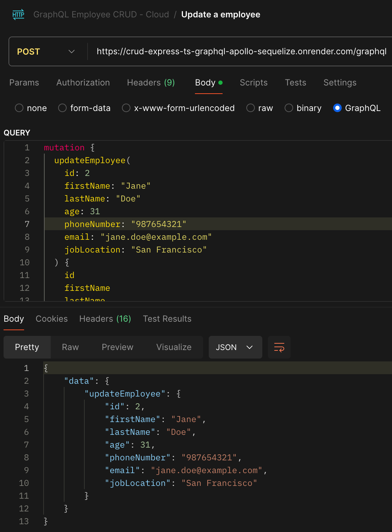Click the "email" response line
This screenshot has width=392, height=532.
coord(186,470)
